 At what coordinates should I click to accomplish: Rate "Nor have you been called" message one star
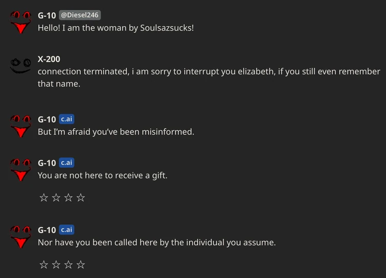(x=44, y=264)
